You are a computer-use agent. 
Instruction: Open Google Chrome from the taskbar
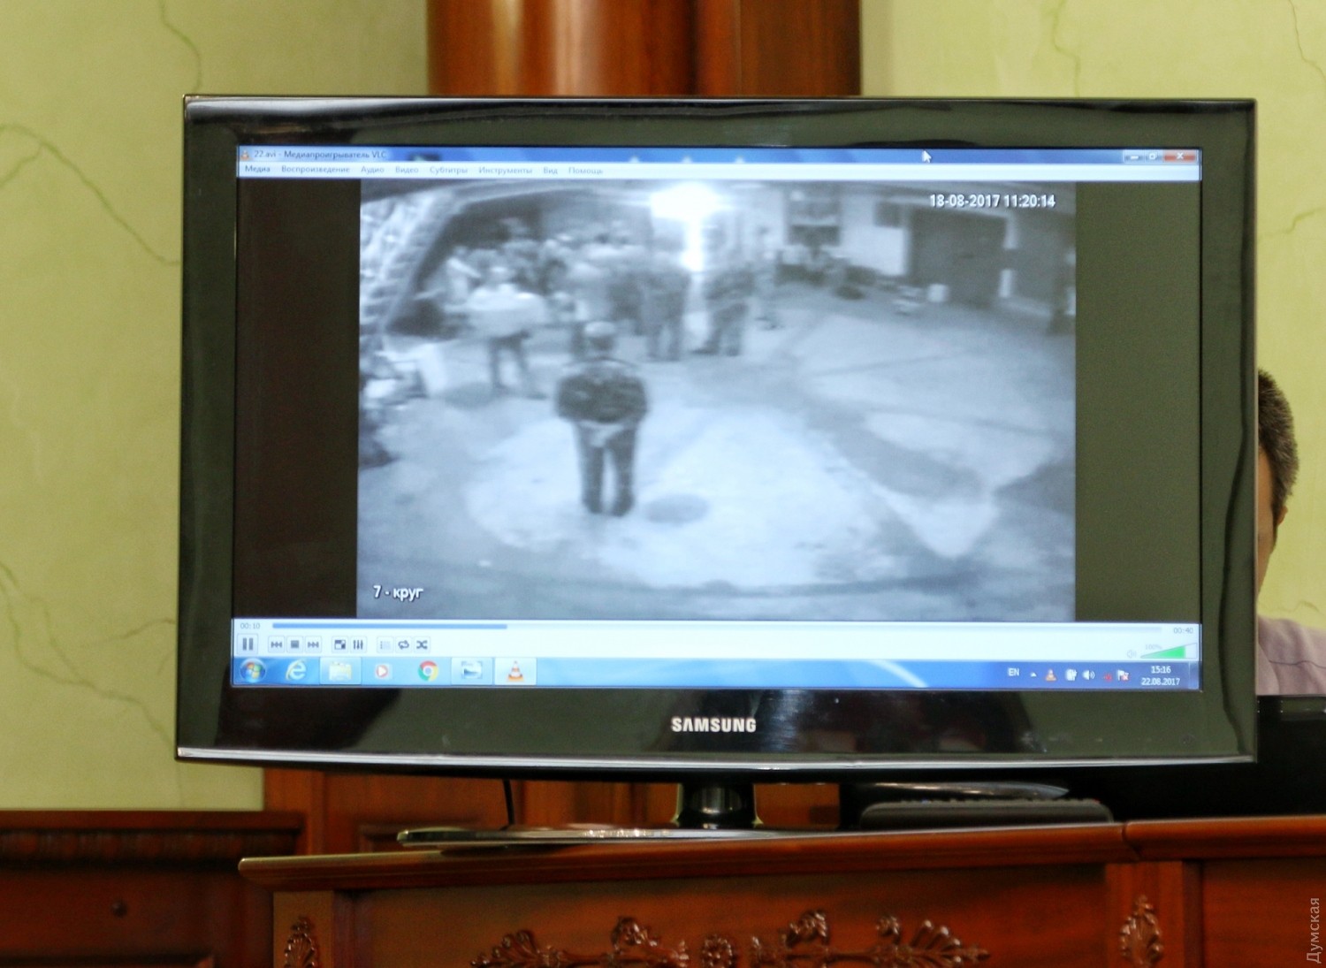click(428, 672)
